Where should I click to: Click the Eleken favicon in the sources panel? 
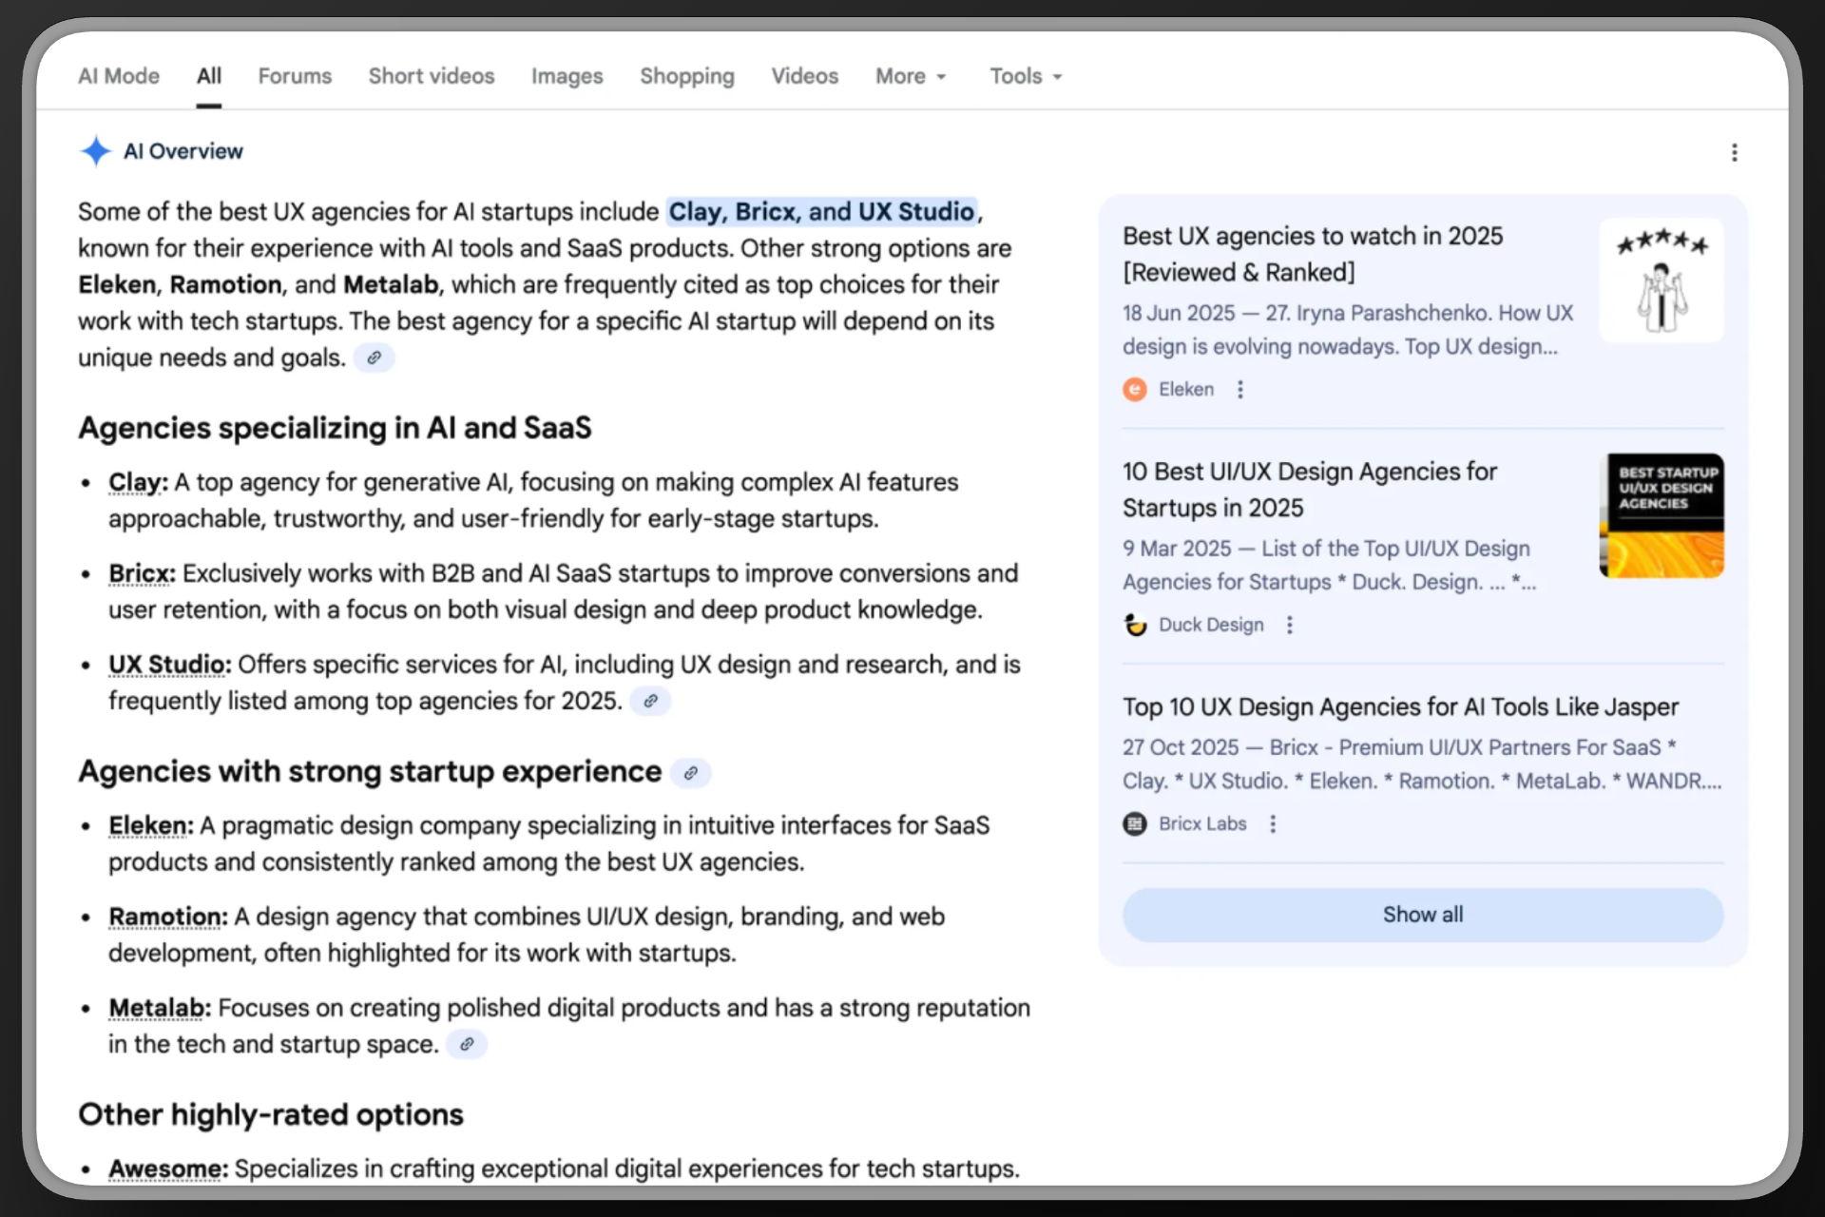click(x=1134, y=389)
